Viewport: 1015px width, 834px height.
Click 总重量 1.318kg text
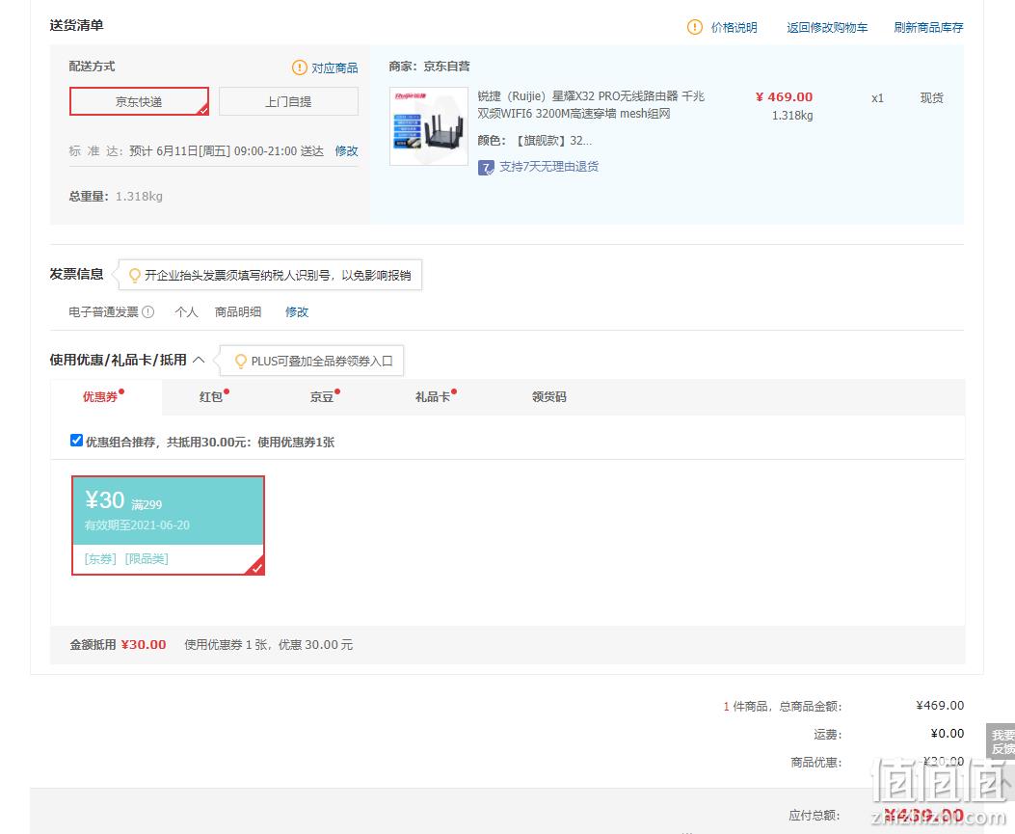pos(116,196)
